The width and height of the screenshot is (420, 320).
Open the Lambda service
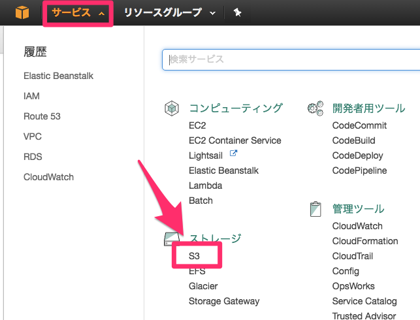click(x=206, y=185)
